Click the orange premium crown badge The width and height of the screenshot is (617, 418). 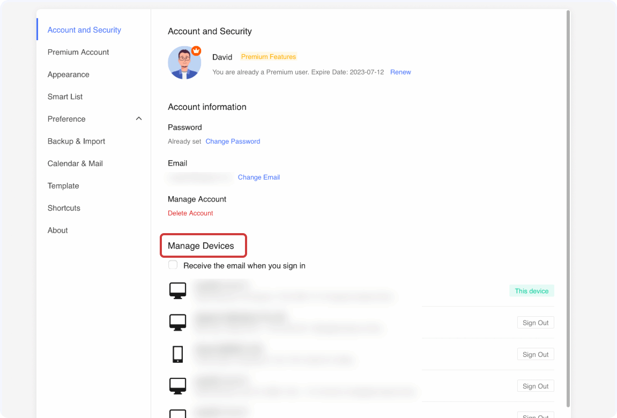click(x=196, y=50)
